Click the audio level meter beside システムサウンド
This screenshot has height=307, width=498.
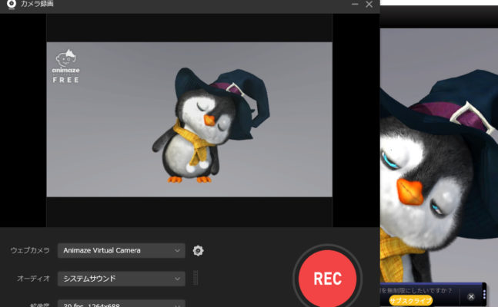[196, 278]
